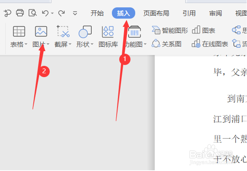Viewport: 247px width, 171px height.
Task: Click the mind map icon at ribbon edge
Action: (x=236, y=30)
